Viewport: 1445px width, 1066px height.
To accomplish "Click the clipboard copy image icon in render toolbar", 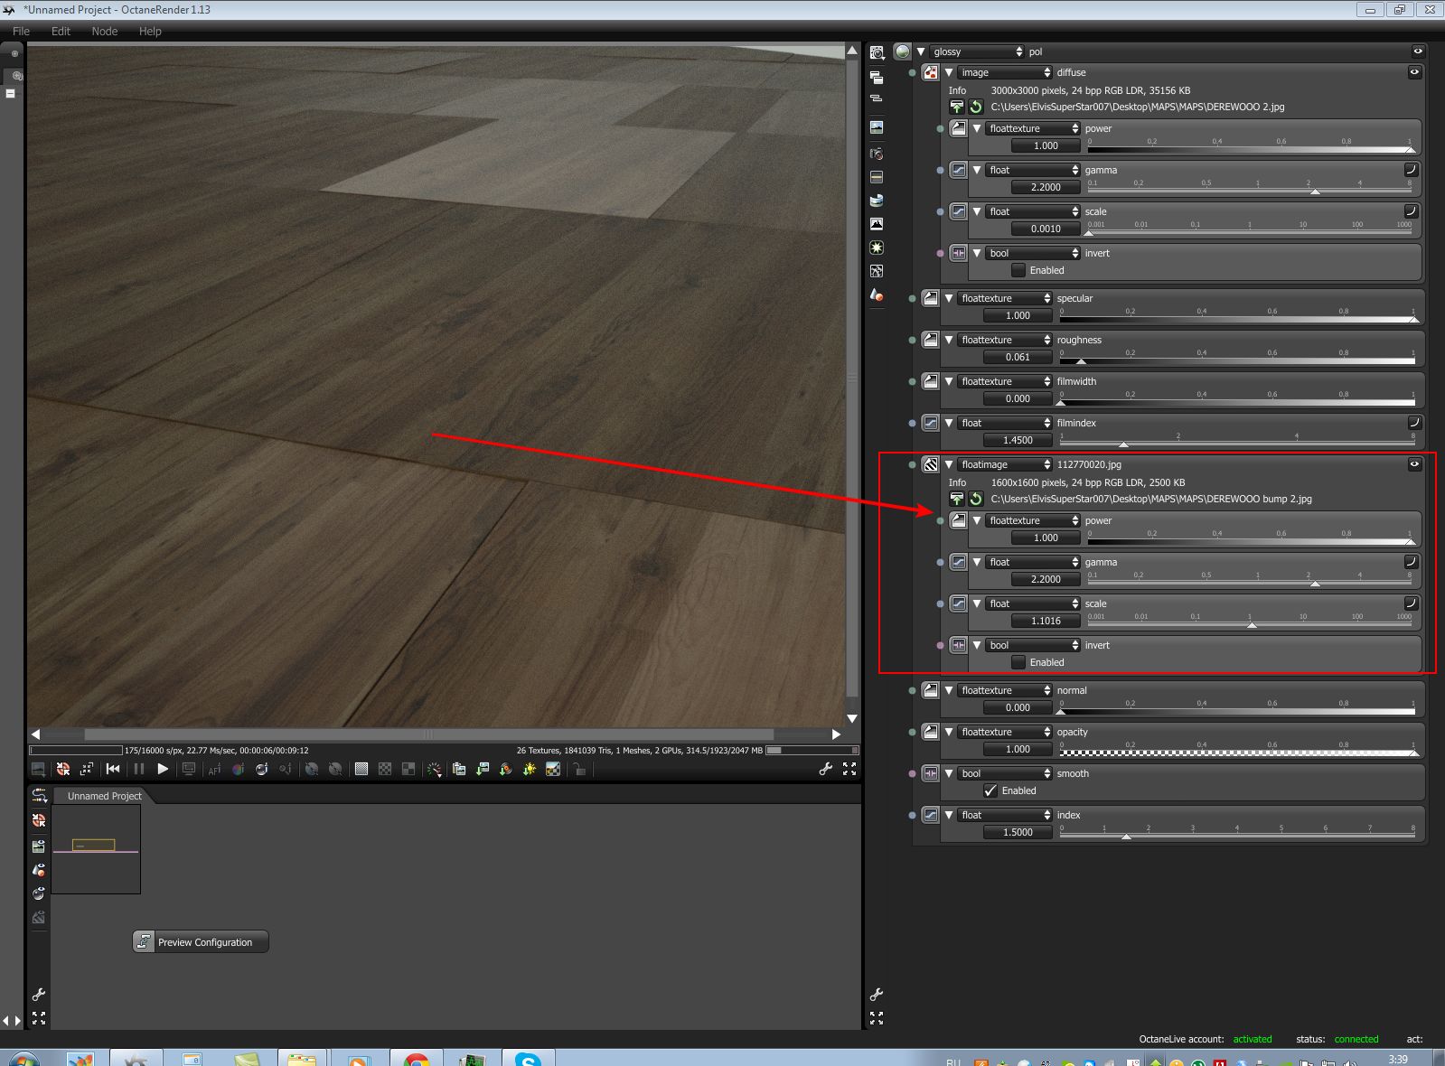I will pyautogui.click(x=459, y=769).
